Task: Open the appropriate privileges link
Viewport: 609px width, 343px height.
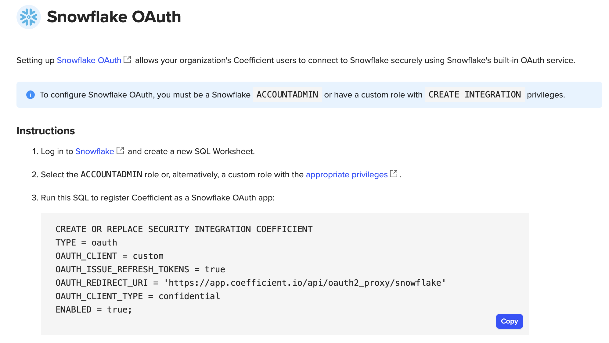Action: [x=347, y=175]
